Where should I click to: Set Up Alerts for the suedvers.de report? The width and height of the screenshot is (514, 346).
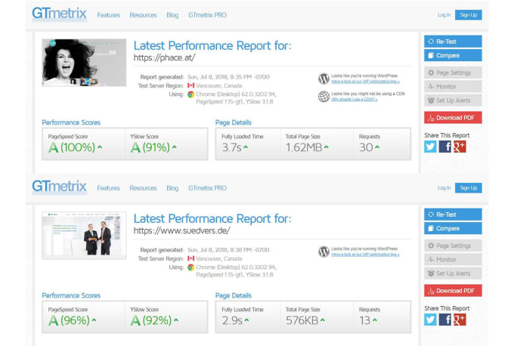453,273
